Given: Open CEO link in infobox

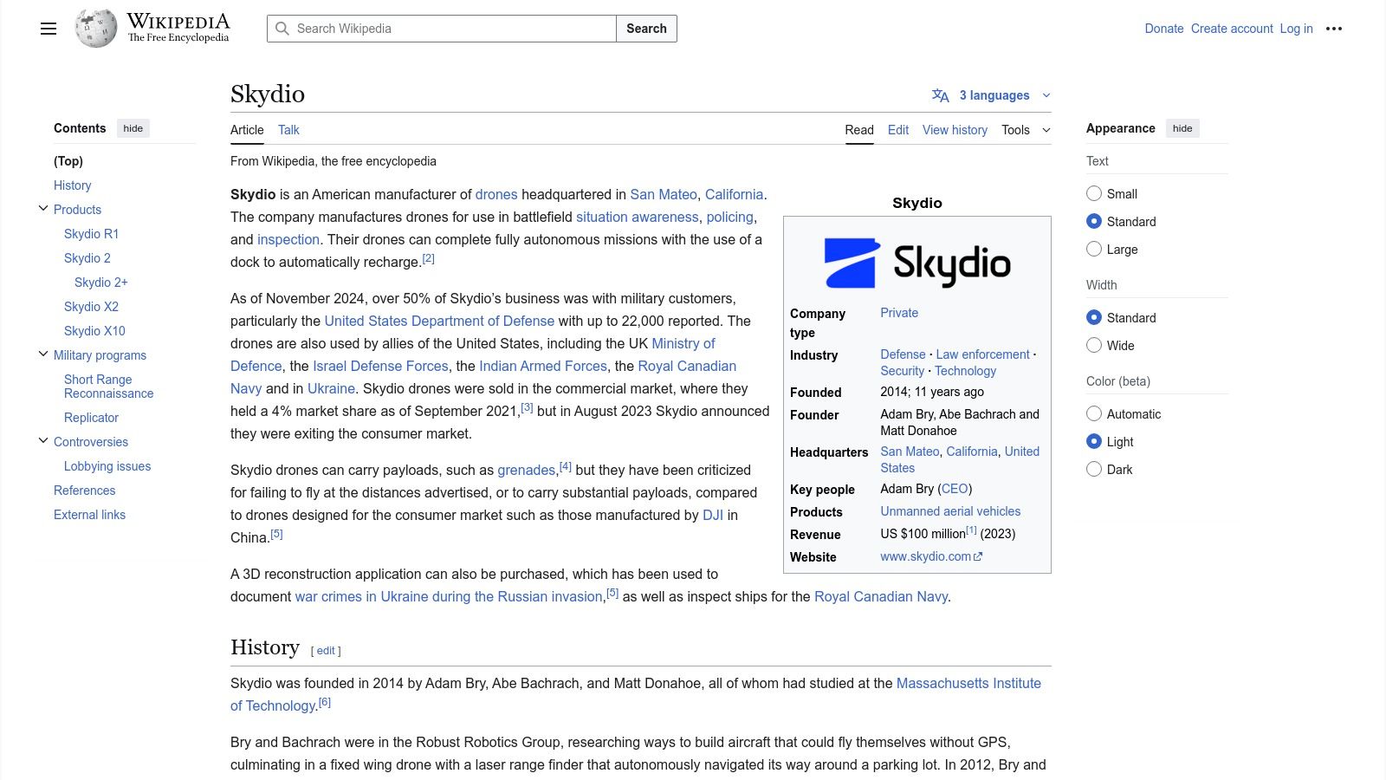Looking at the screenshot, I should [955, 489].
